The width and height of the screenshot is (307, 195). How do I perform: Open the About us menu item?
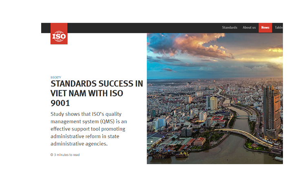[x=249, y=28]
